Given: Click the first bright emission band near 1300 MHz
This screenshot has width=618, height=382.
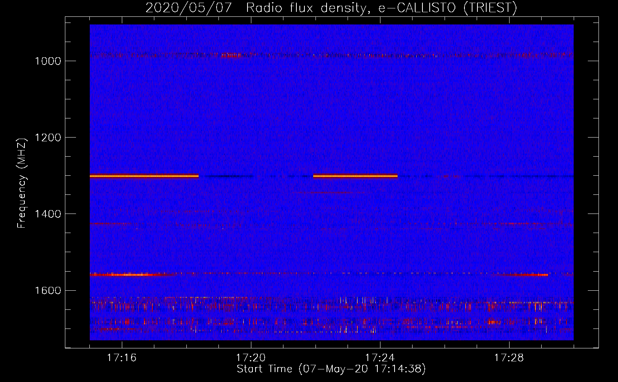Looking at the screenshot, I should click(x=144, y=176).
